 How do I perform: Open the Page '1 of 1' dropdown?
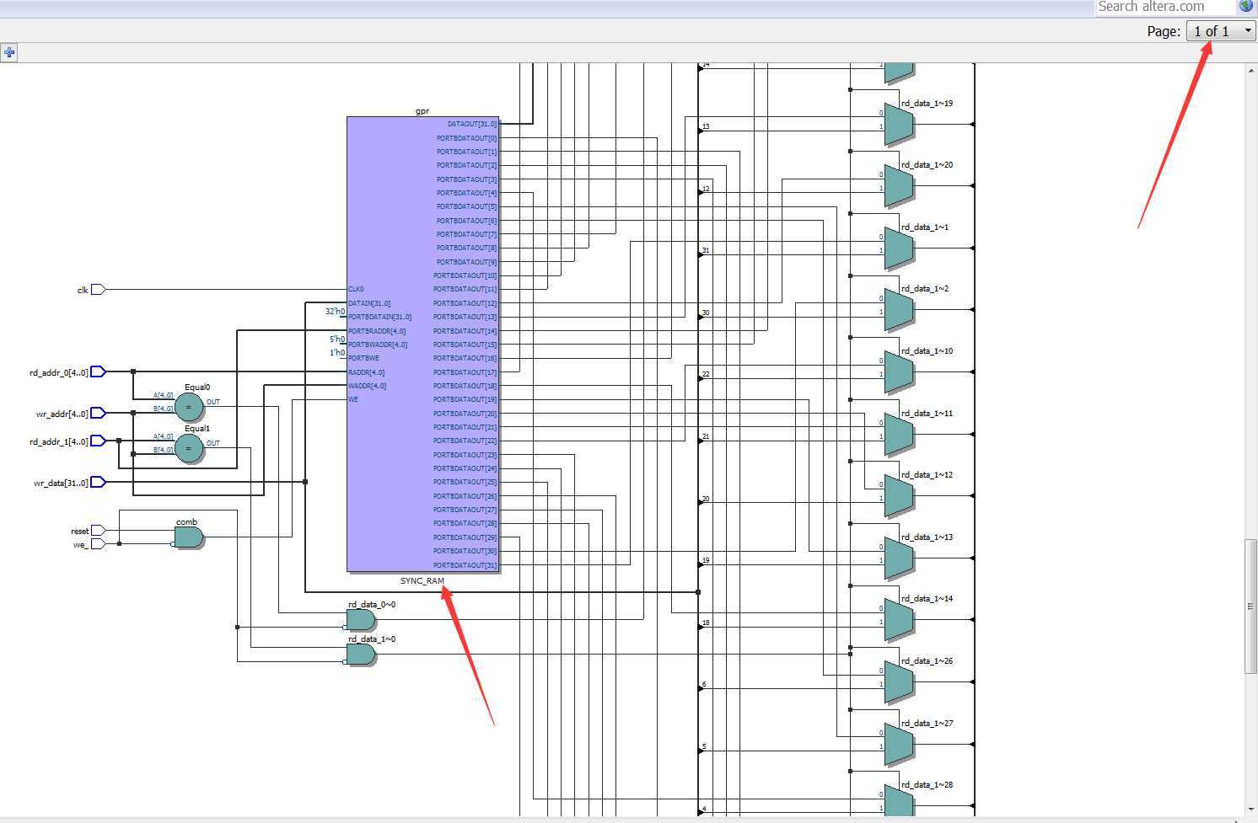(1222, 31)
